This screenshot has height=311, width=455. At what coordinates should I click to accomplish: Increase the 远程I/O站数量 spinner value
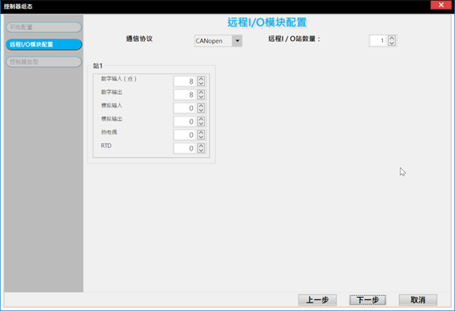[392, 38]
